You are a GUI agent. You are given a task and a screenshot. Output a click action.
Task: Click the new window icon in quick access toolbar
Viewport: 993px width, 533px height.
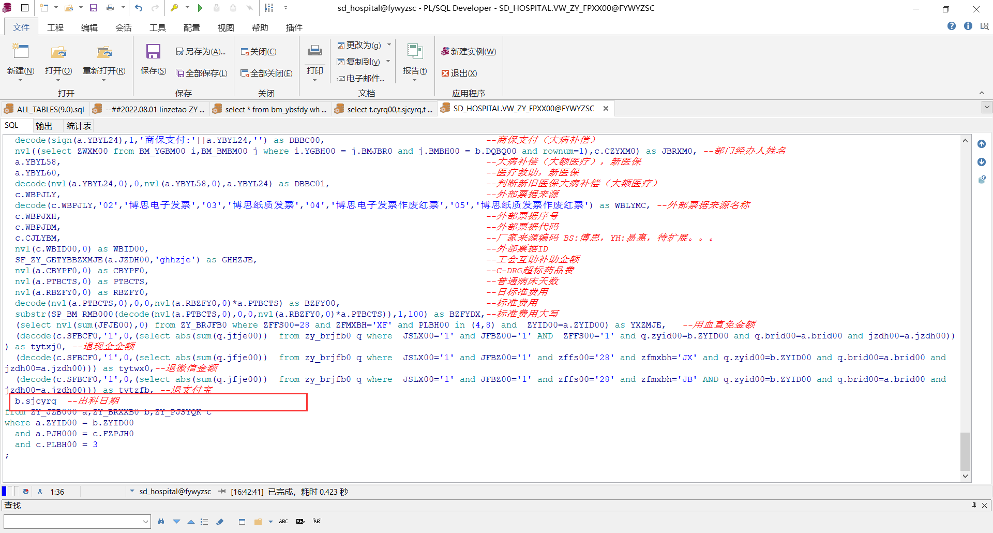click(44, 8)
